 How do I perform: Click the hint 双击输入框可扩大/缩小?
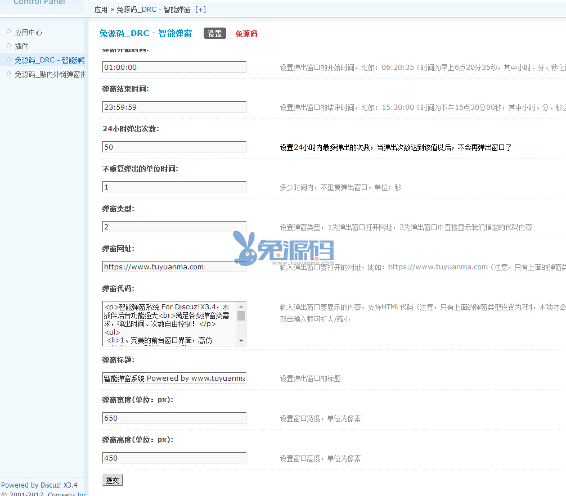tap(315, 319)
